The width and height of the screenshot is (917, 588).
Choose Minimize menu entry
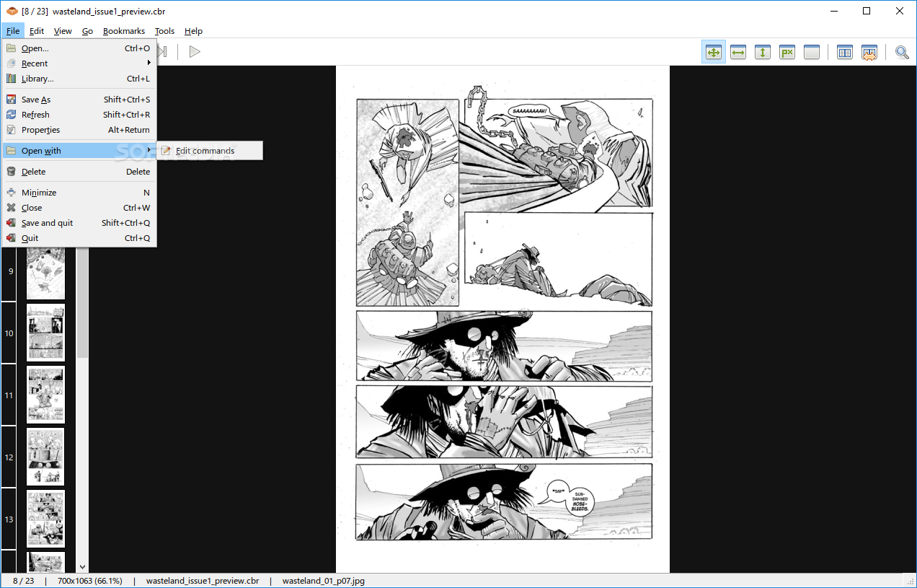[x=79, y=193]
